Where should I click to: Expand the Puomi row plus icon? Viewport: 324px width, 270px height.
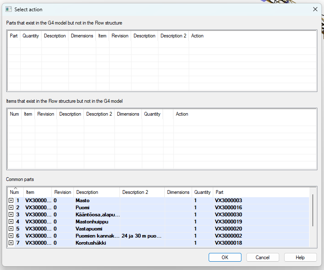11,208
